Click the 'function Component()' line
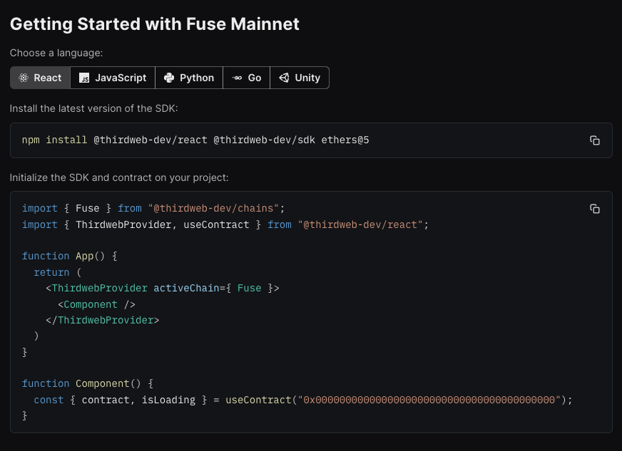622x451 pixels. pyautogui.click(x=88, y=383)
